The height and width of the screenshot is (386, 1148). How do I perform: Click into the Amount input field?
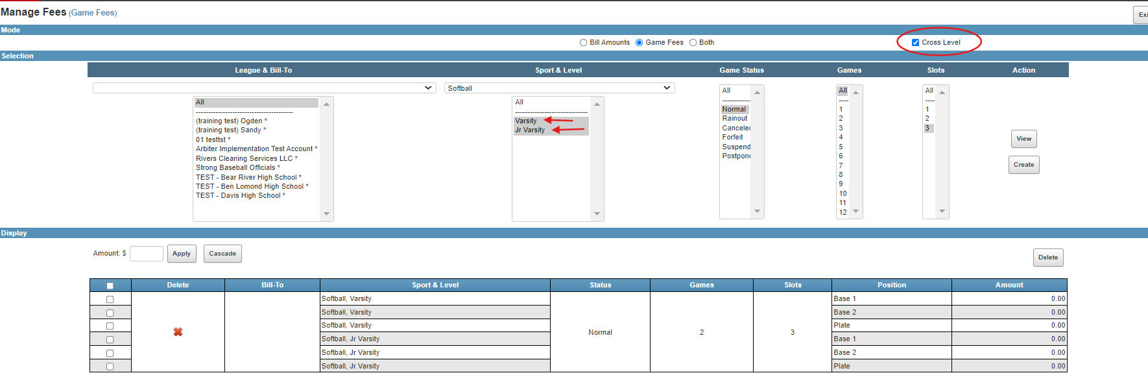[x=147, y=254]
